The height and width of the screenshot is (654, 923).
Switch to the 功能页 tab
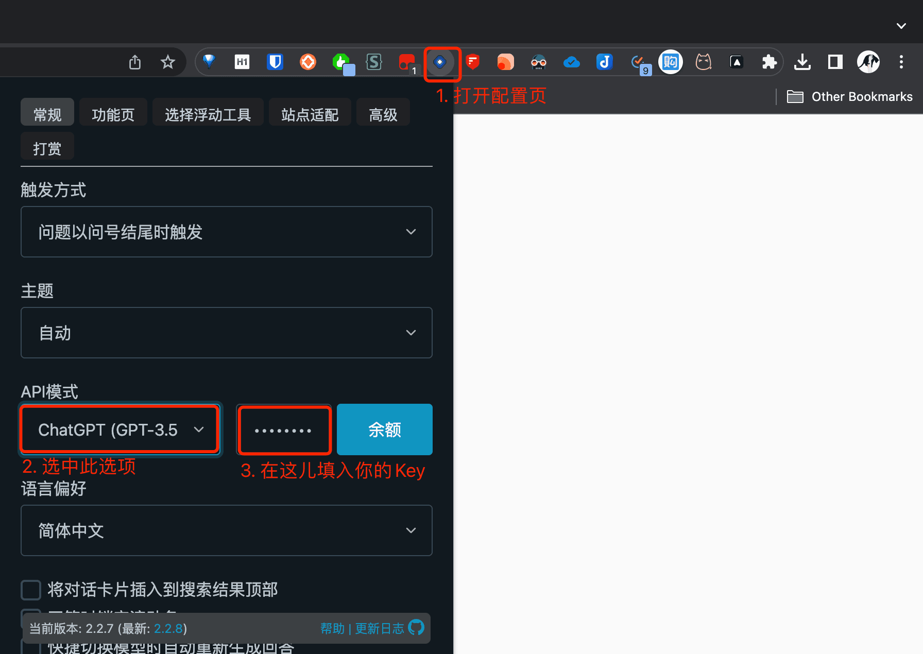(113, 114)
